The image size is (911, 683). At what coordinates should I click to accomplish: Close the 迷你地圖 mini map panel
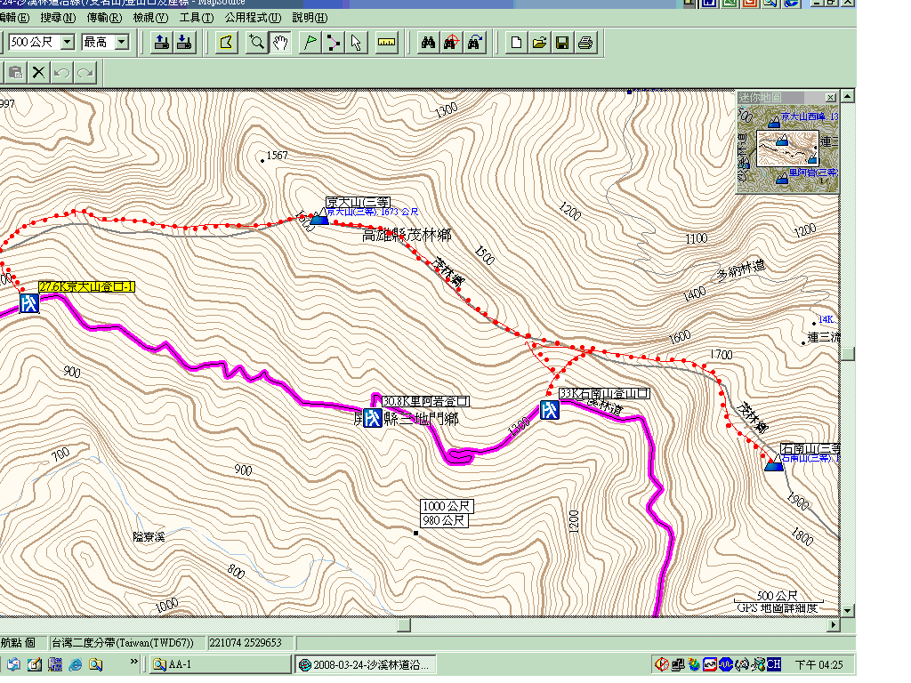pos(831,98)
